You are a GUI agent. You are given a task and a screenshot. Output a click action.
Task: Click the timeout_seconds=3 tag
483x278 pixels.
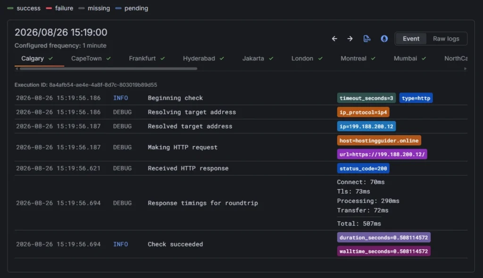366,98
